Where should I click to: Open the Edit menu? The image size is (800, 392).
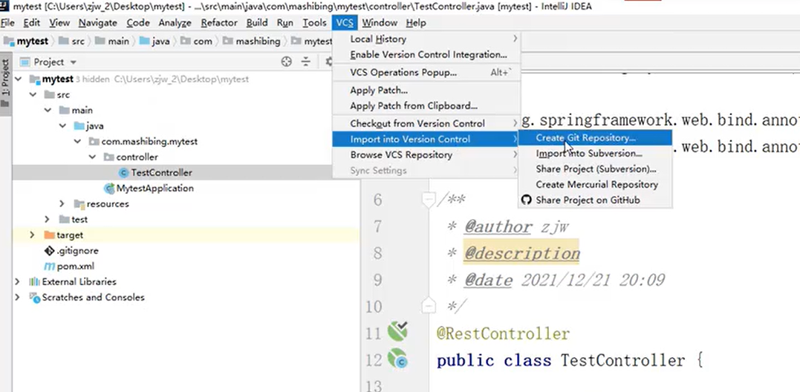point(32,22)
